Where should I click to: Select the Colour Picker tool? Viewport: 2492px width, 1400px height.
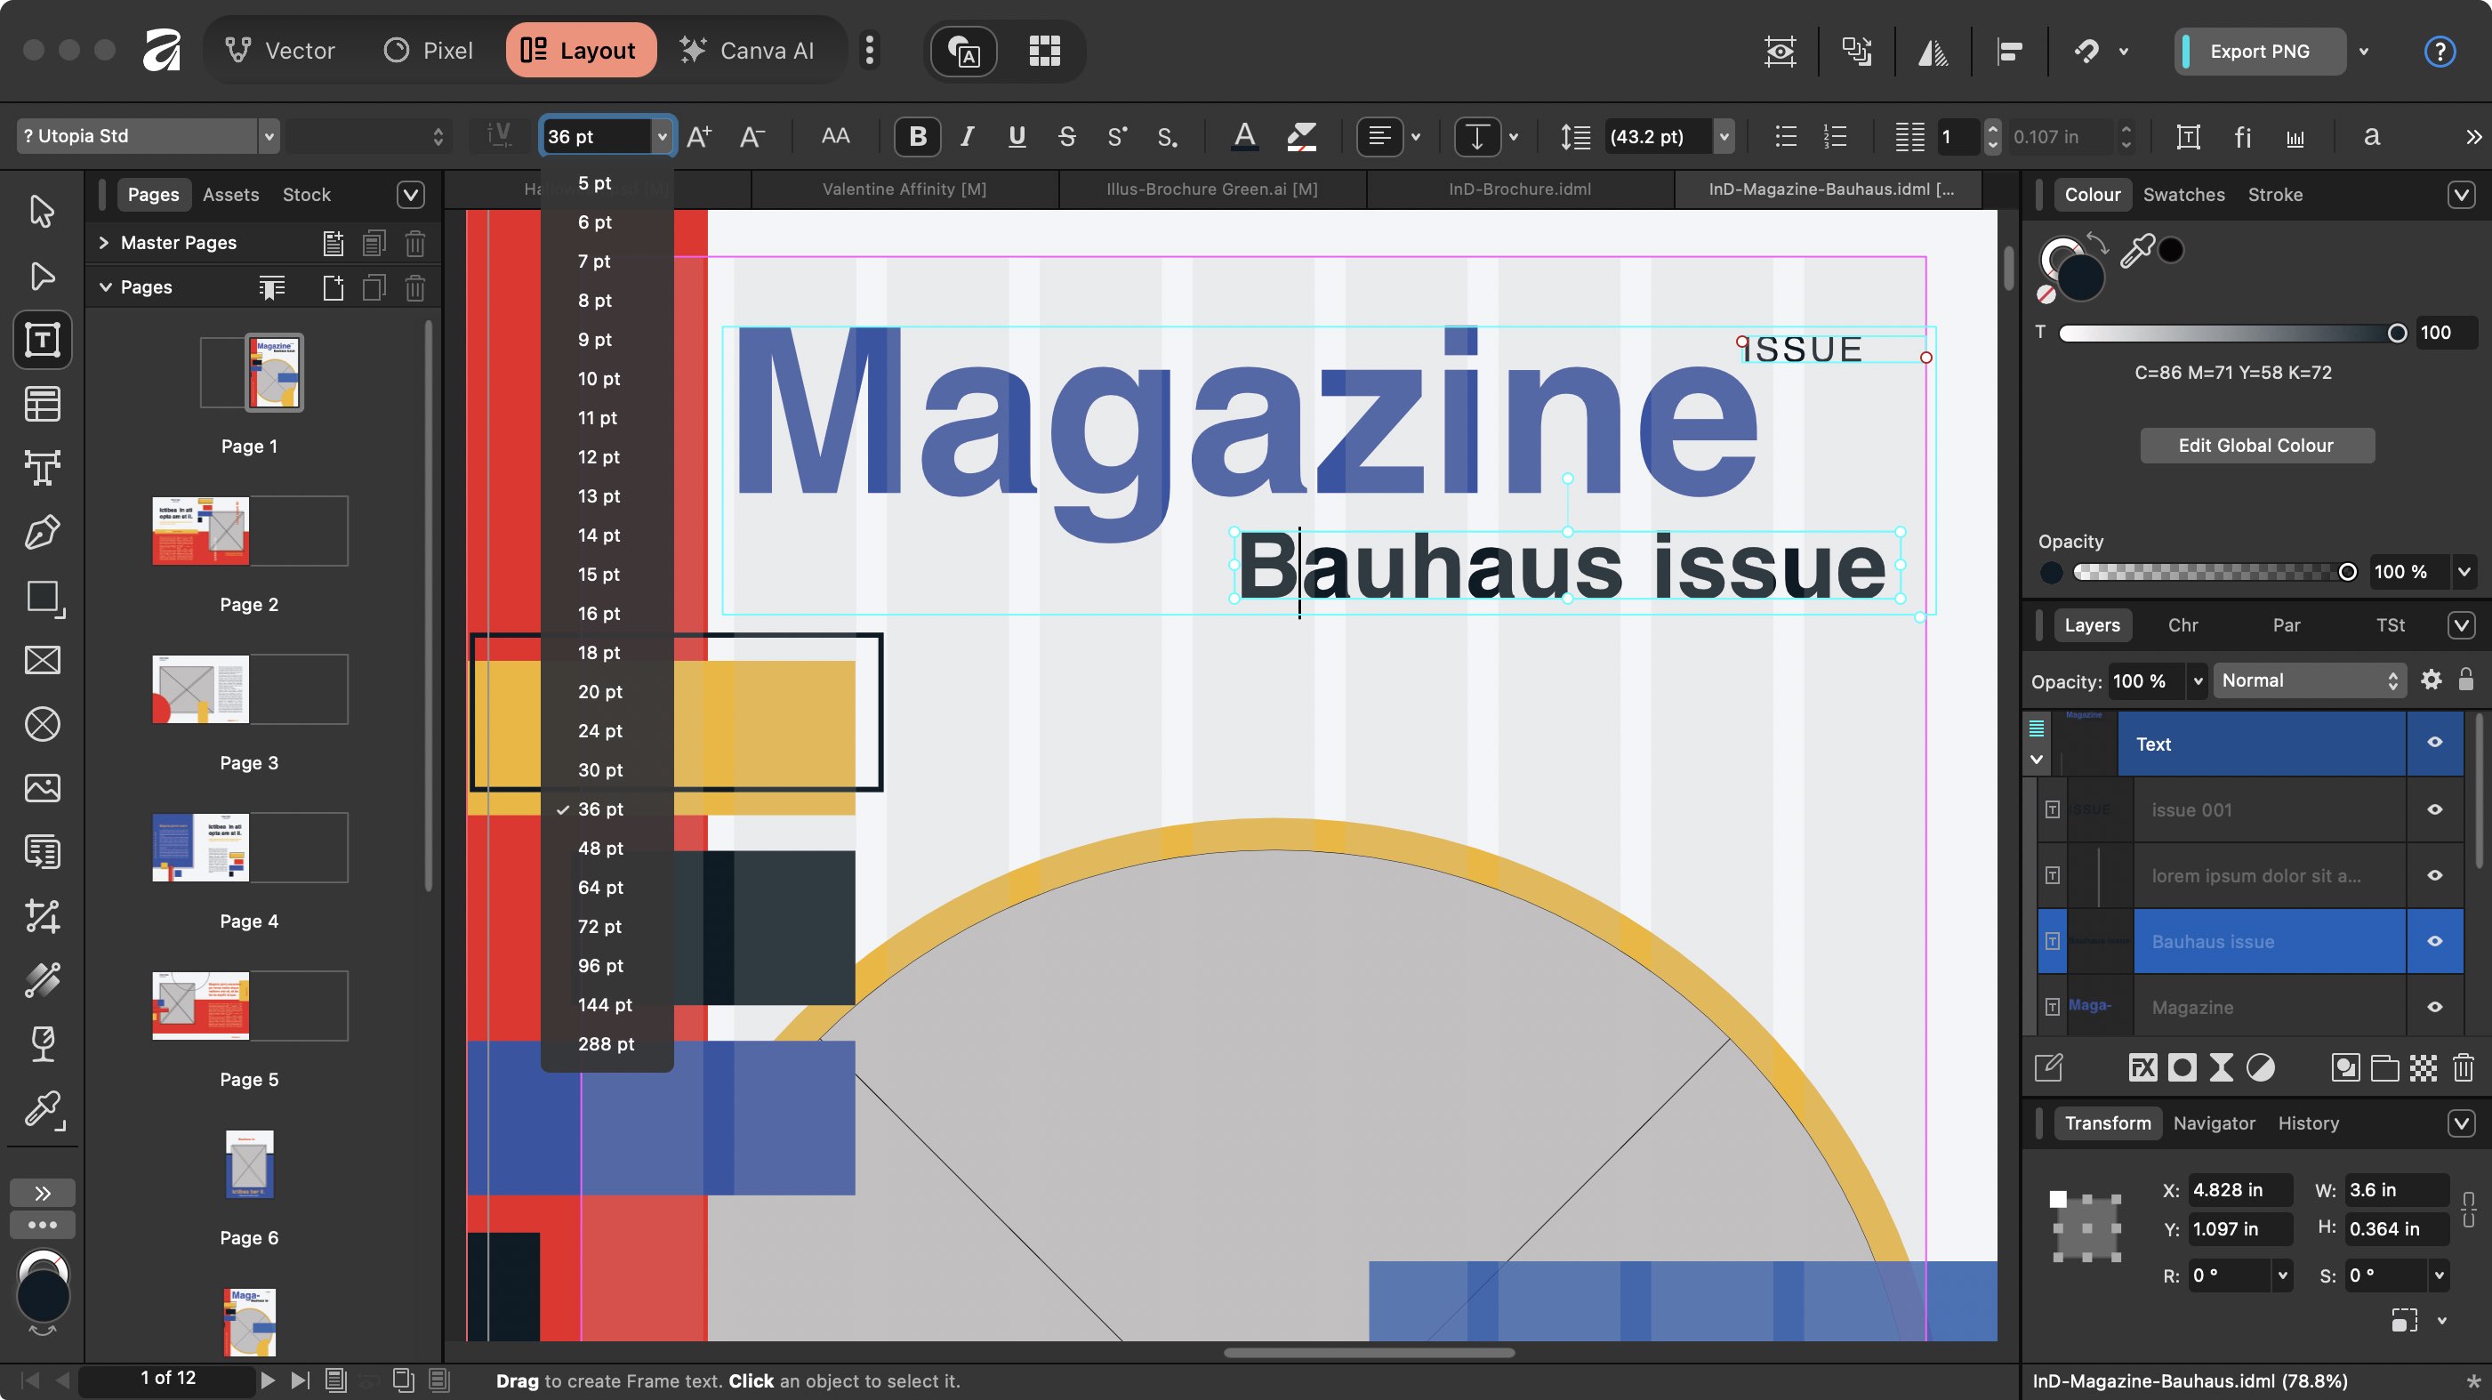[43, 1110]
